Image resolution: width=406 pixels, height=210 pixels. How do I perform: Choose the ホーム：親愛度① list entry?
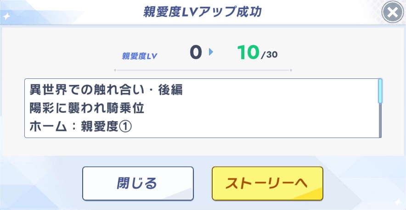pos(80,127)
